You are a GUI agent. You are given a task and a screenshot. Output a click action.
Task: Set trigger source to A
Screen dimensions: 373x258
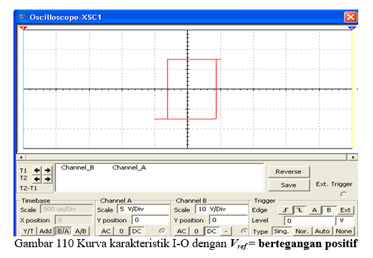tap(314, 210)
